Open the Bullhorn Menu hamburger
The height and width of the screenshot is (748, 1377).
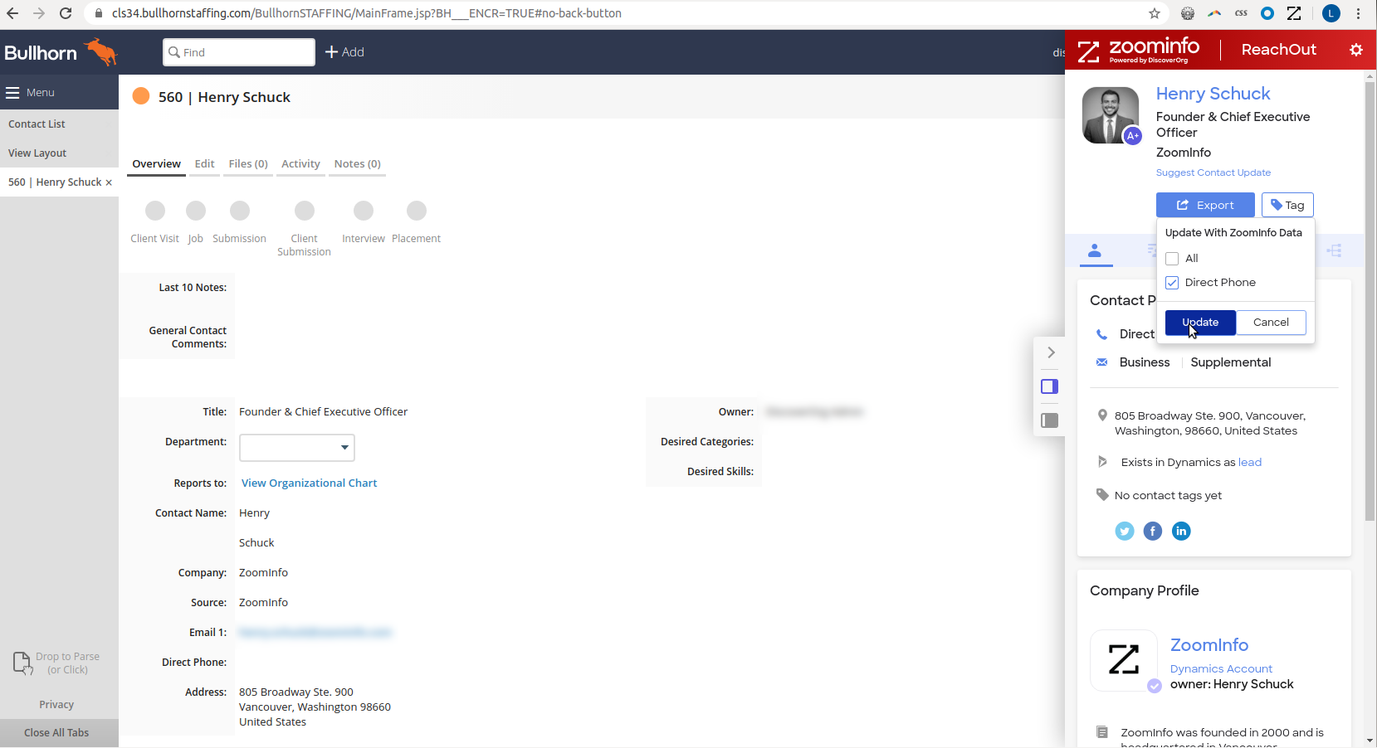(x=12, y=93)
